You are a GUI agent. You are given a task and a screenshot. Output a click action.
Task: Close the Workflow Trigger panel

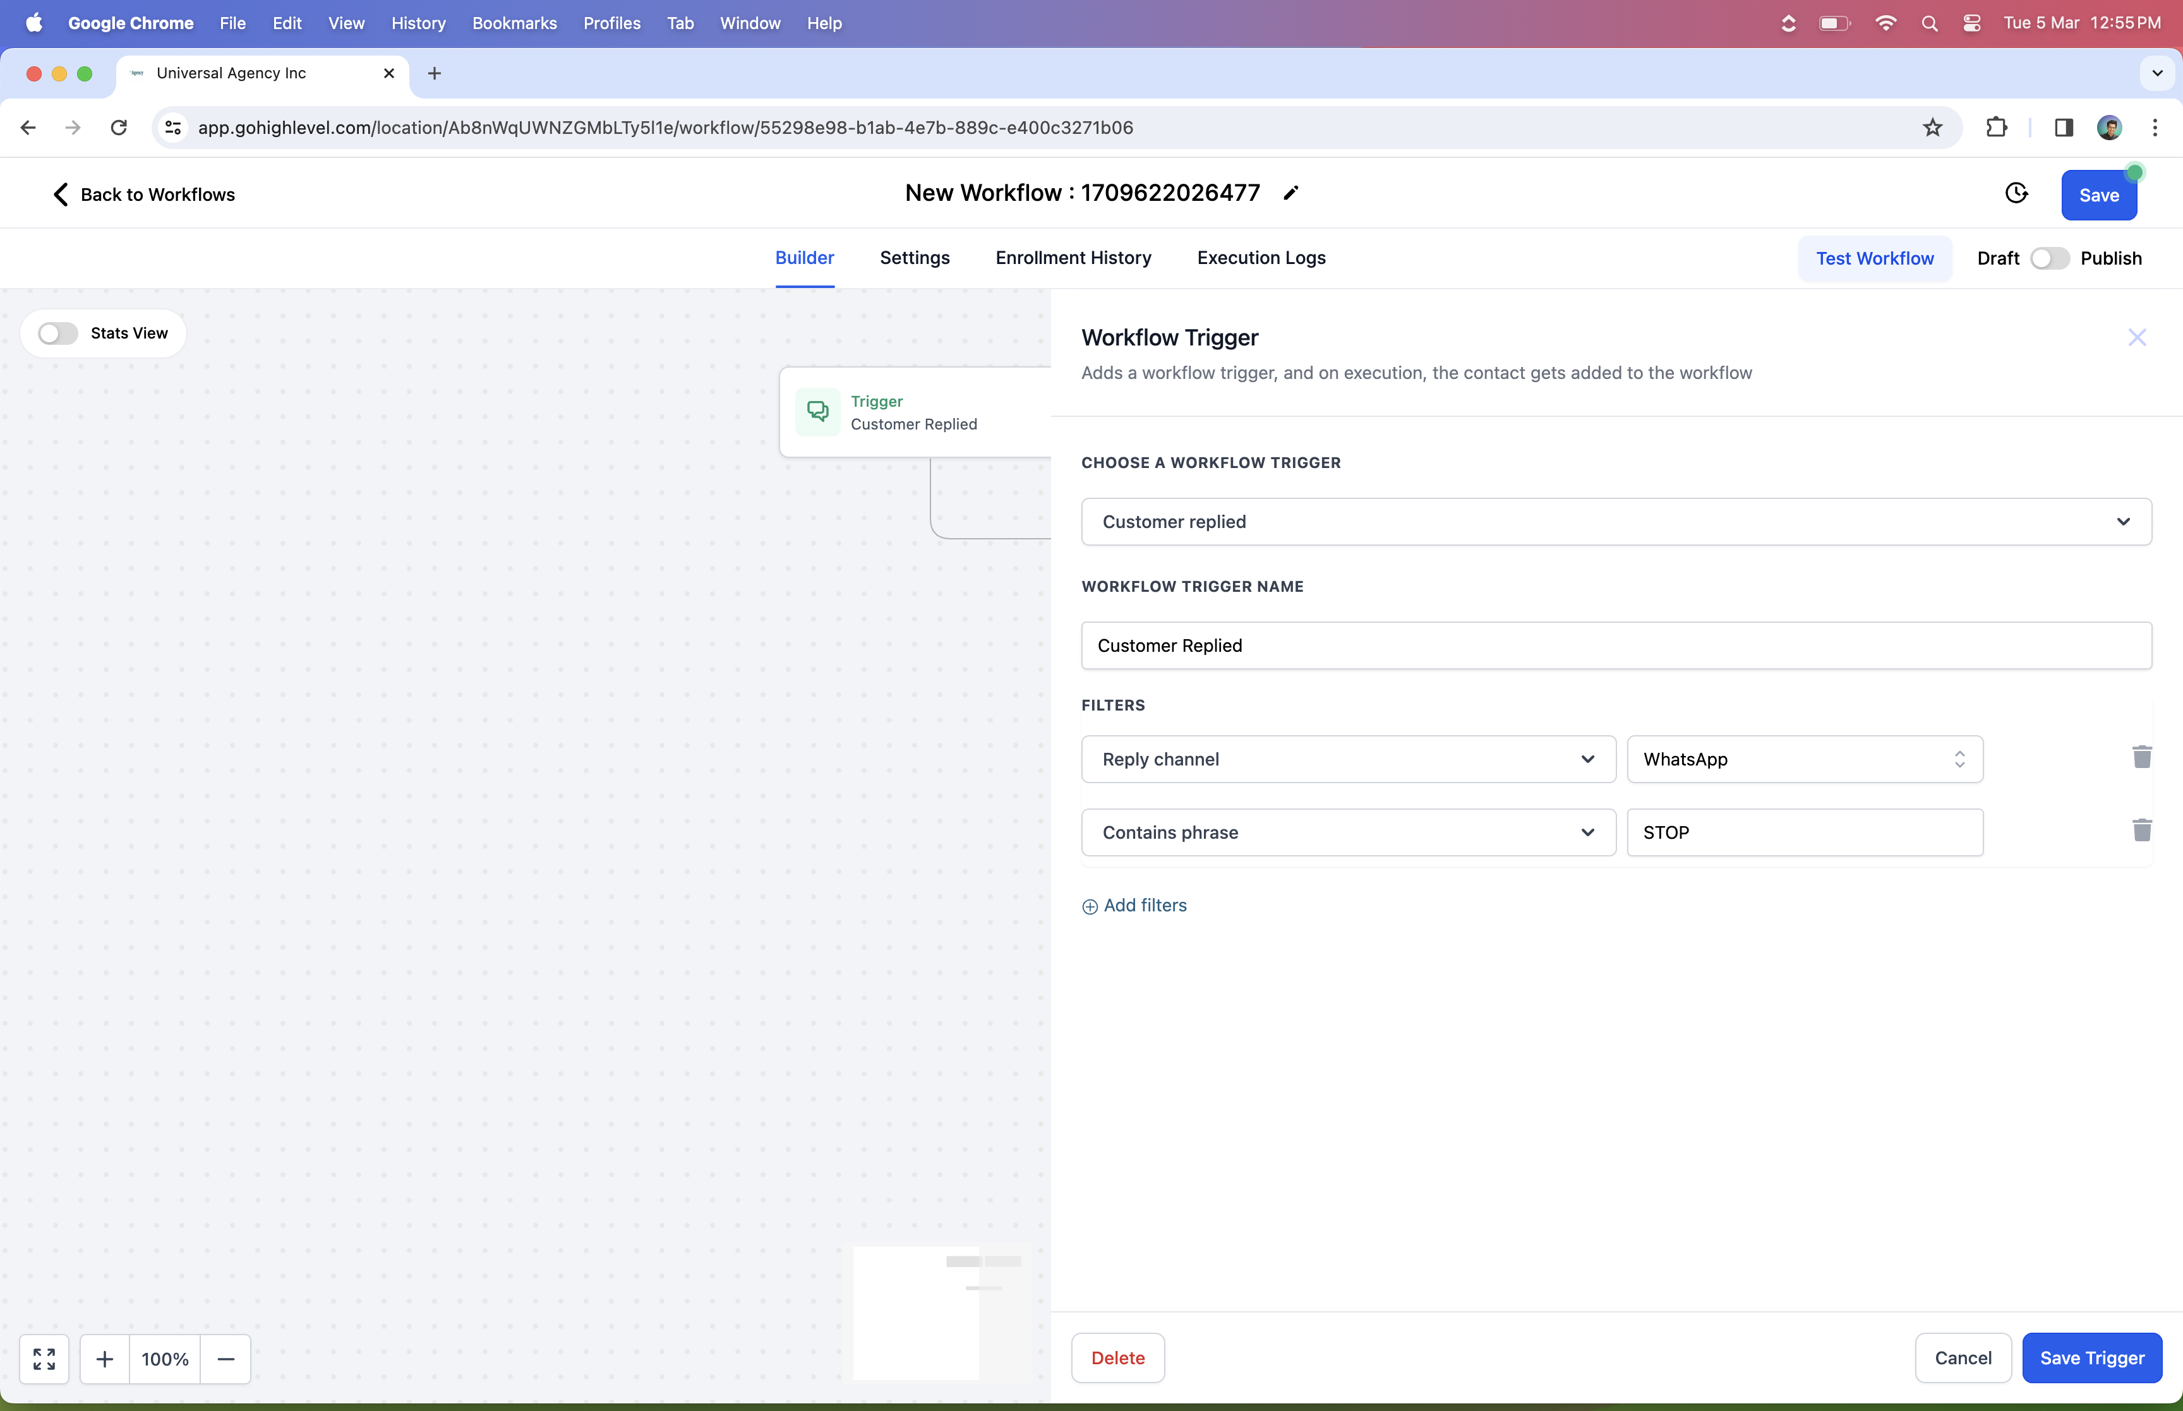(2136, 338)
